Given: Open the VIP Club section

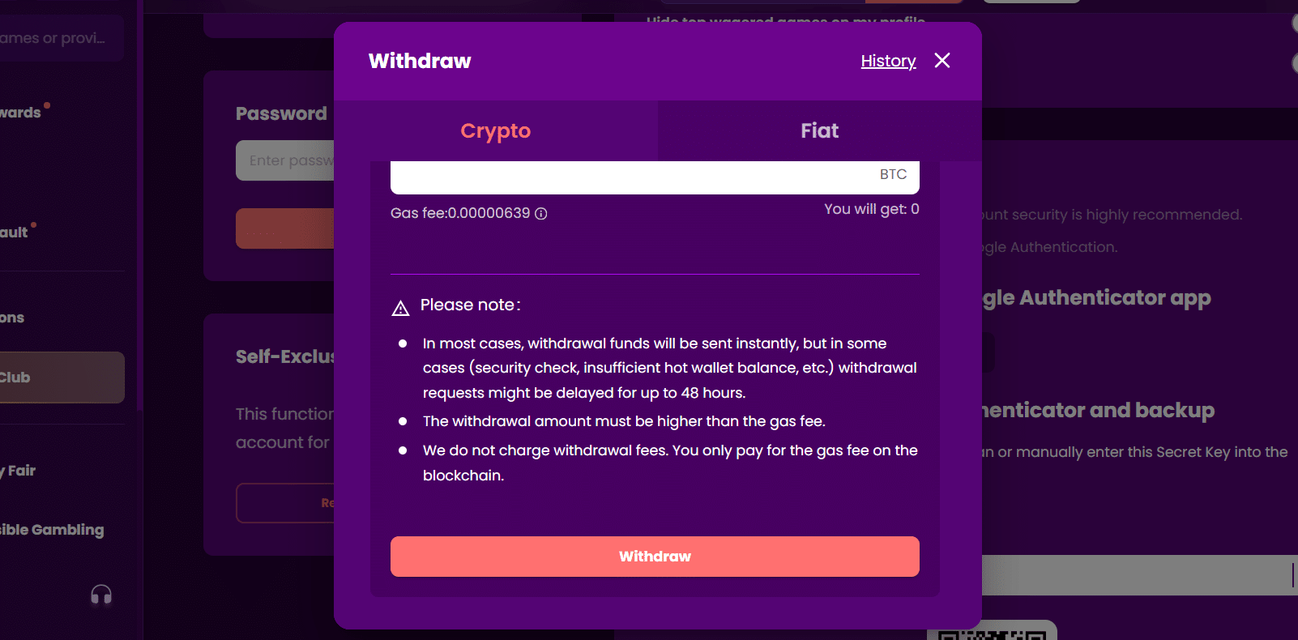Looking at the screenshot, I should pos(32,377).
